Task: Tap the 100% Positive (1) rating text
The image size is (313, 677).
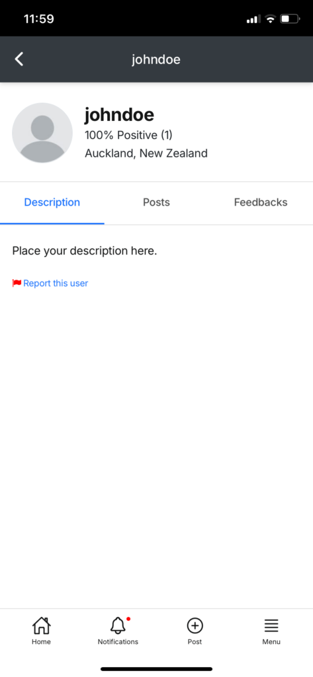Action: click(x=128, y=135)
